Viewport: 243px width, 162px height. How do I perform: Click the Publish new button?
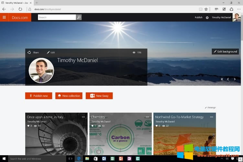click(x=39, y=96)
